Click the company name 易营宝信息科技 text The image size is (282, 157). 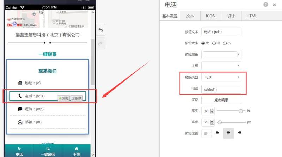point(48,35)
